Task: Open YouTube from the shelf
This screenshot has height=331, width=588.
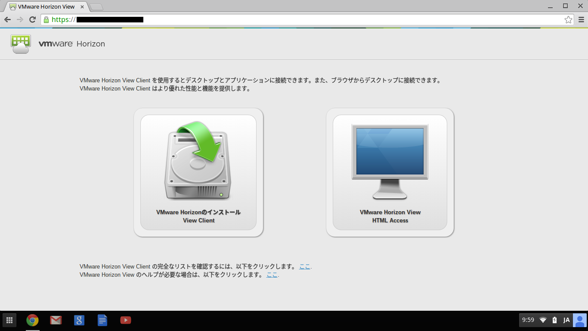Action: coord(126,320)
